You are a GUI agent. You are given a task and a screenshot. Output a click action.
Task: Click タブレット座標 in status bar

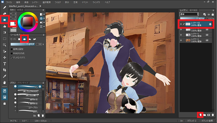point(207,121)
